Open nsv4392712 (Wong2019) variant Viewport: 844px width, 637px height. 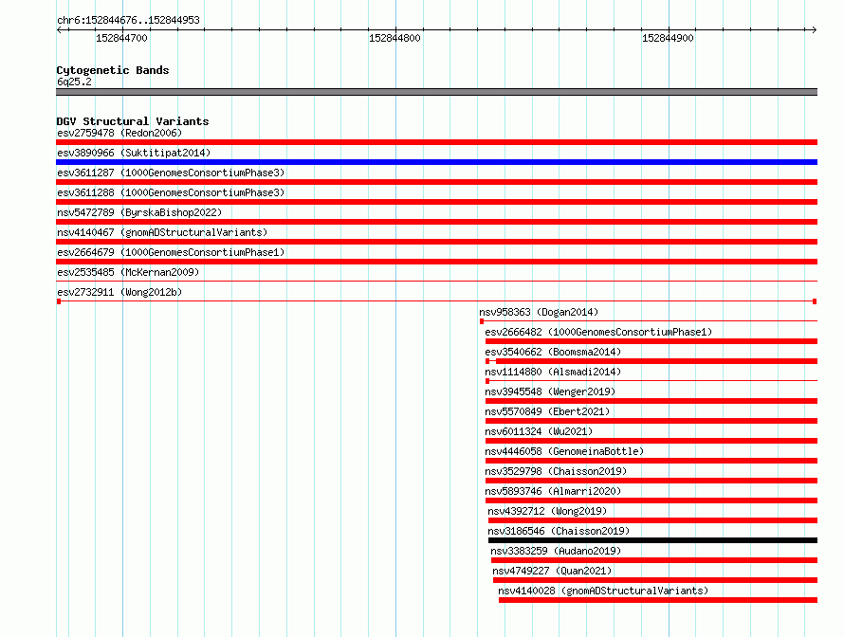[547, 511]
